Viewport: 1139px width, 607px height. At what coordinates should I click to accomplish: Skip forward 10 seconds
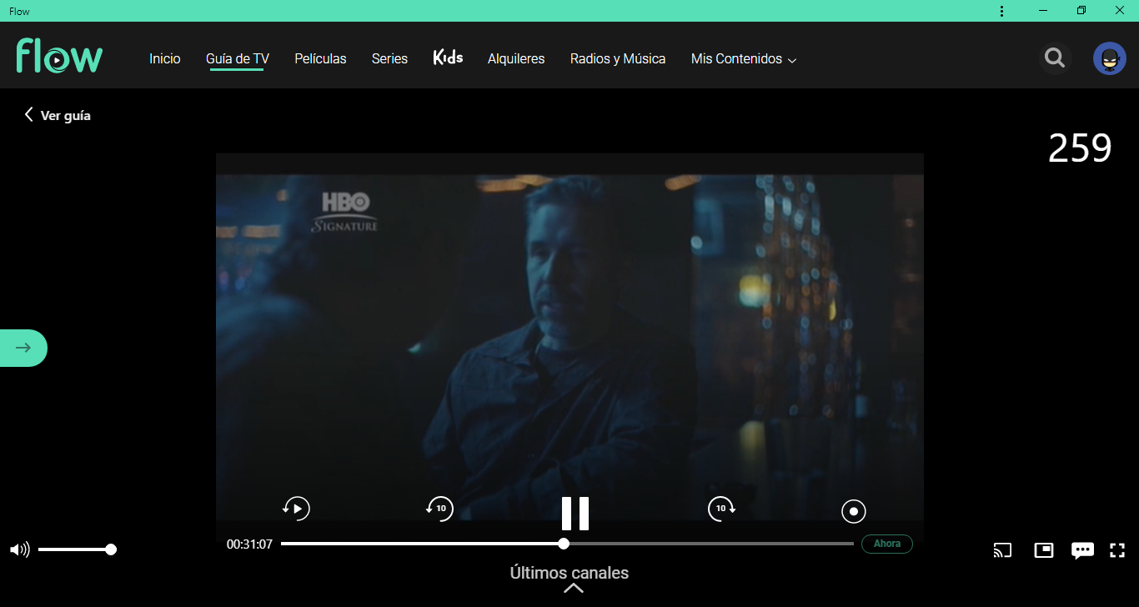pyautogui.click(x=721, y=508)
